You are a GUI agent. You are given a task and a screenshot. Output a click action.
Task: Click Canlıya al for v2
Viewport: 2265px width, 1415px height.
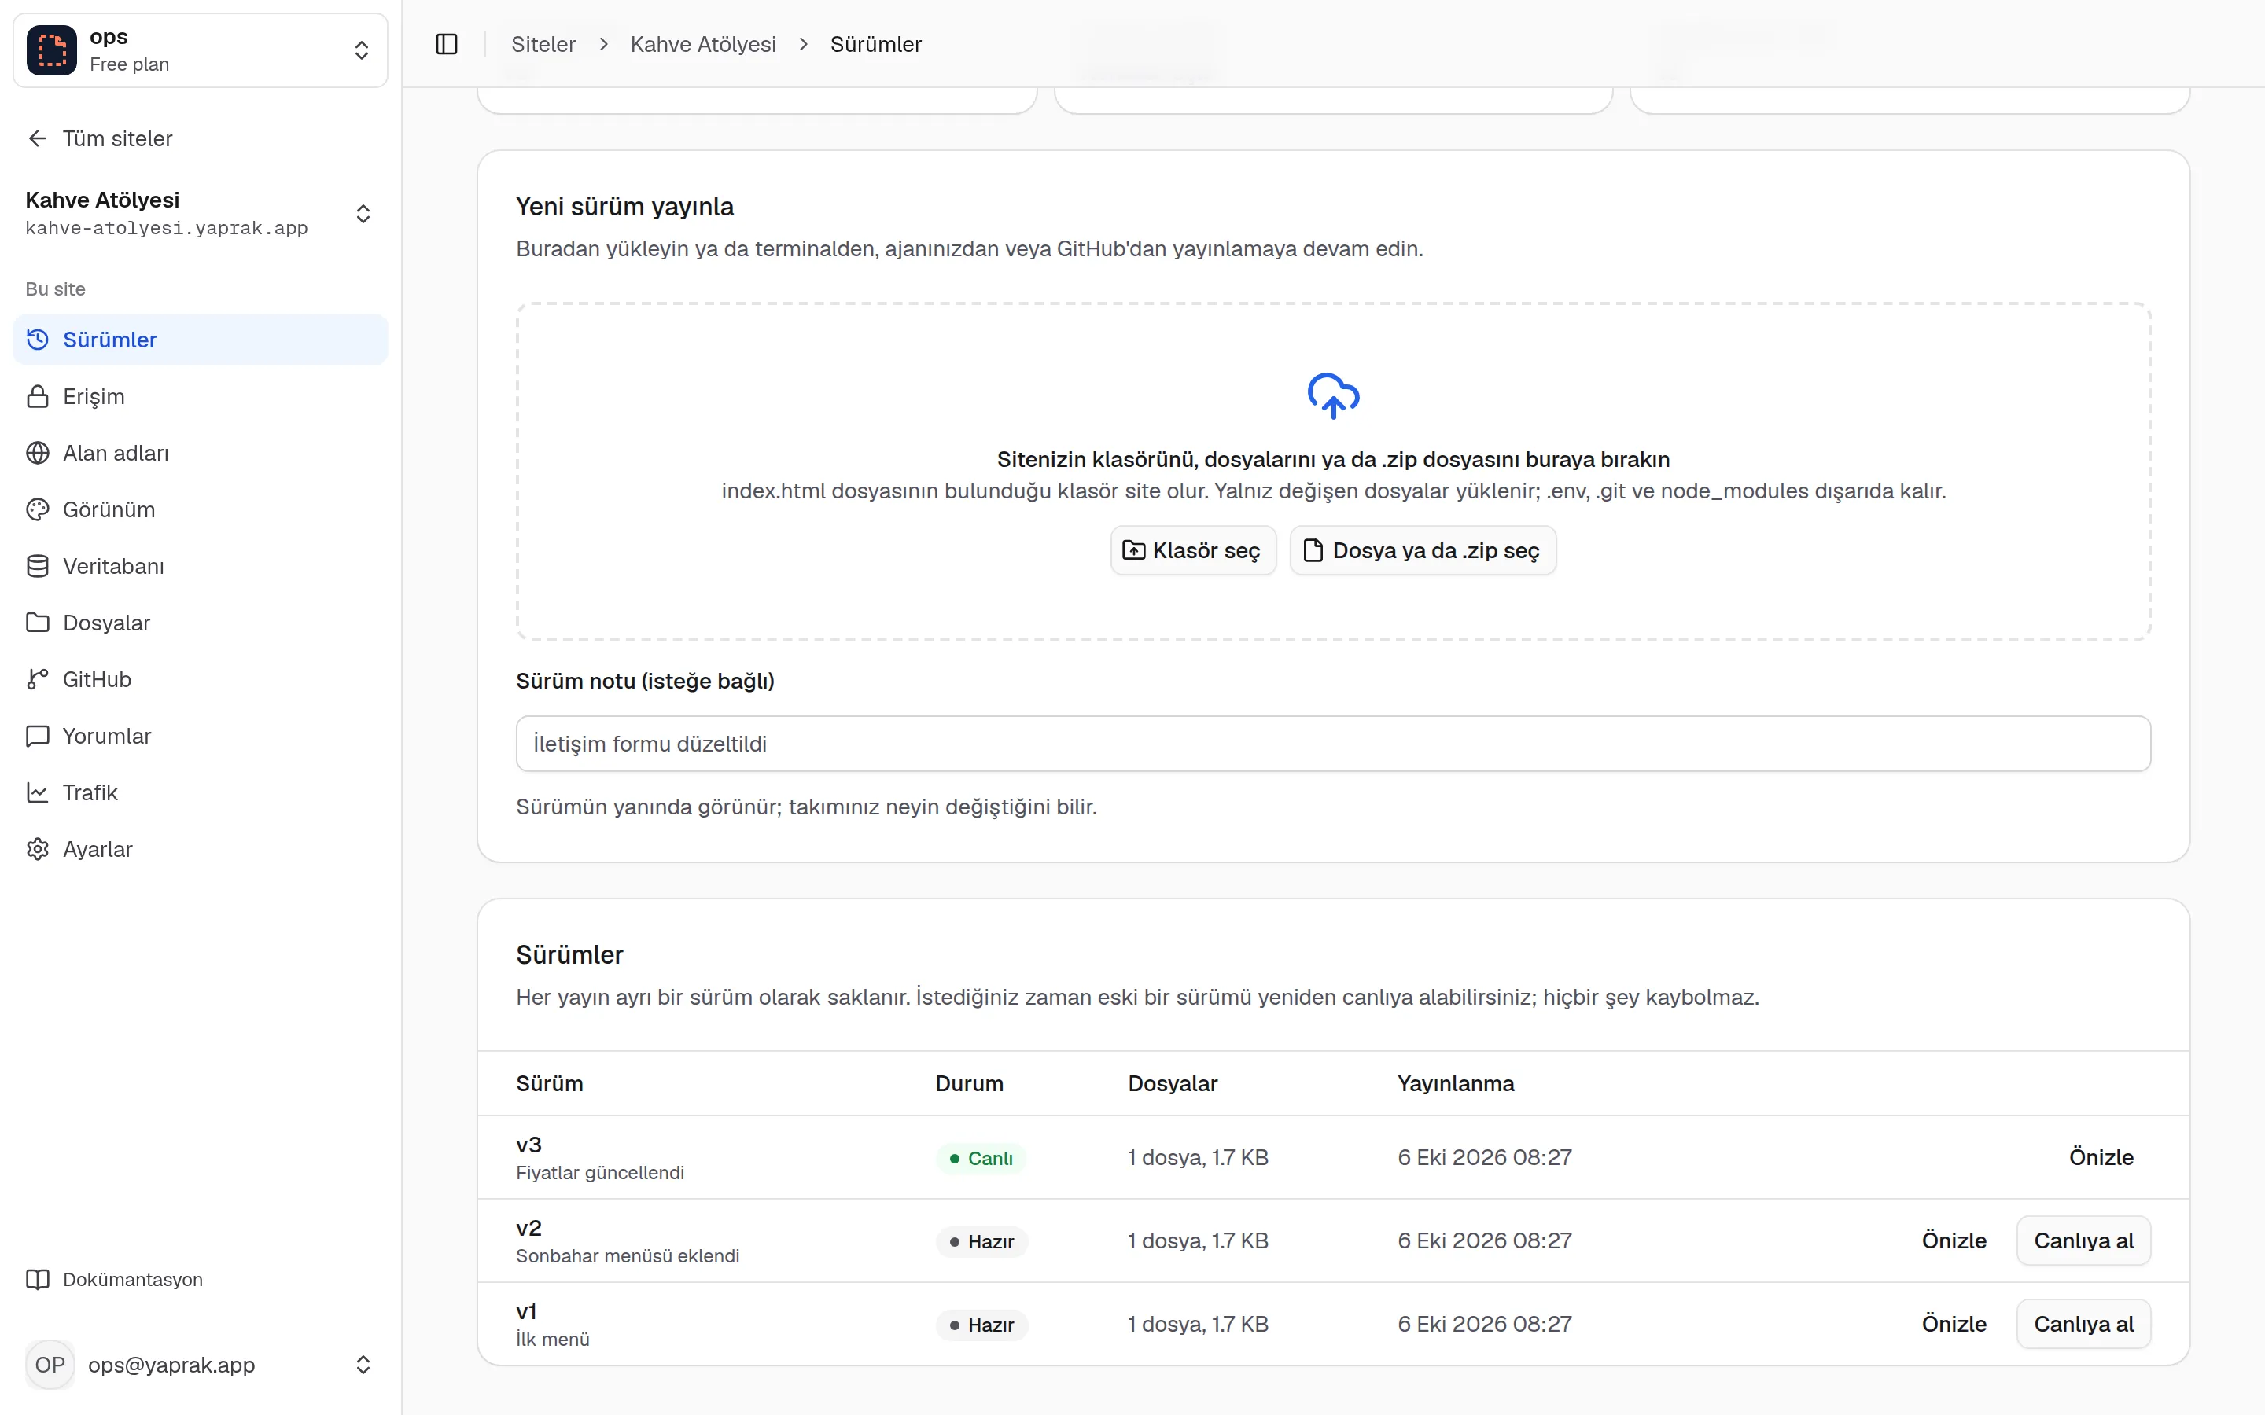2083,1240
